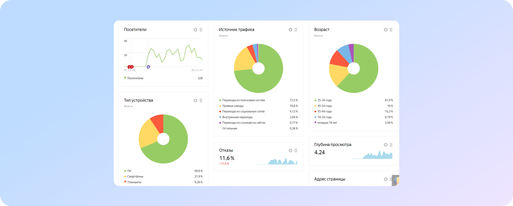Click the 328 visitors total value

tap(200, 78)
